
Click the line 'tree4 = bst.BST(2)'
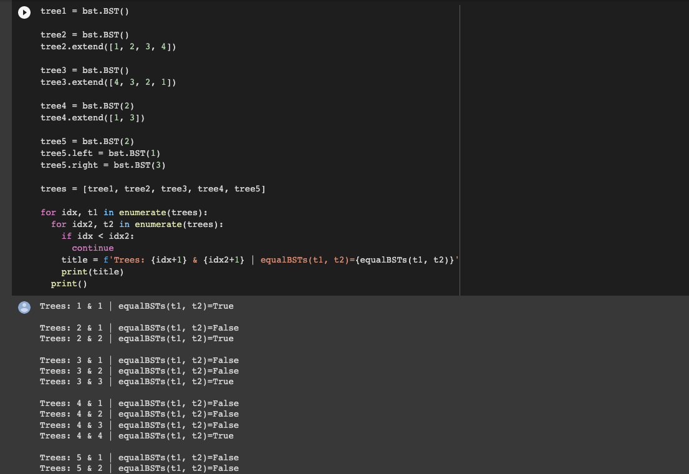pos(87,106)
